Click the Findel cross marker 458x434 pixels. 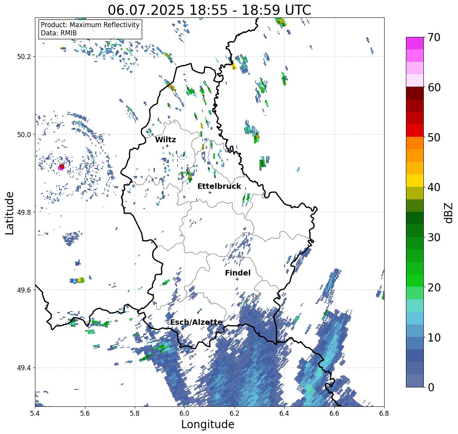[x=237, y=279]
